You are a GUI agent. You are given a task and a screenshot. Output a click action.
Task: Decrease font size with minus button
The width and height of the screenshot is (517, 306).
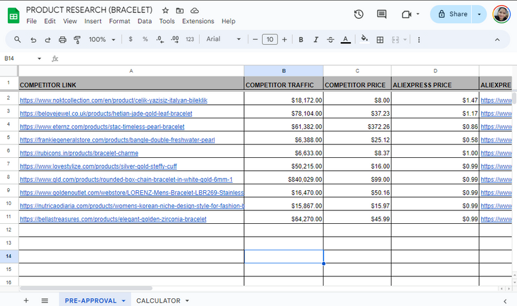(255, 39)
